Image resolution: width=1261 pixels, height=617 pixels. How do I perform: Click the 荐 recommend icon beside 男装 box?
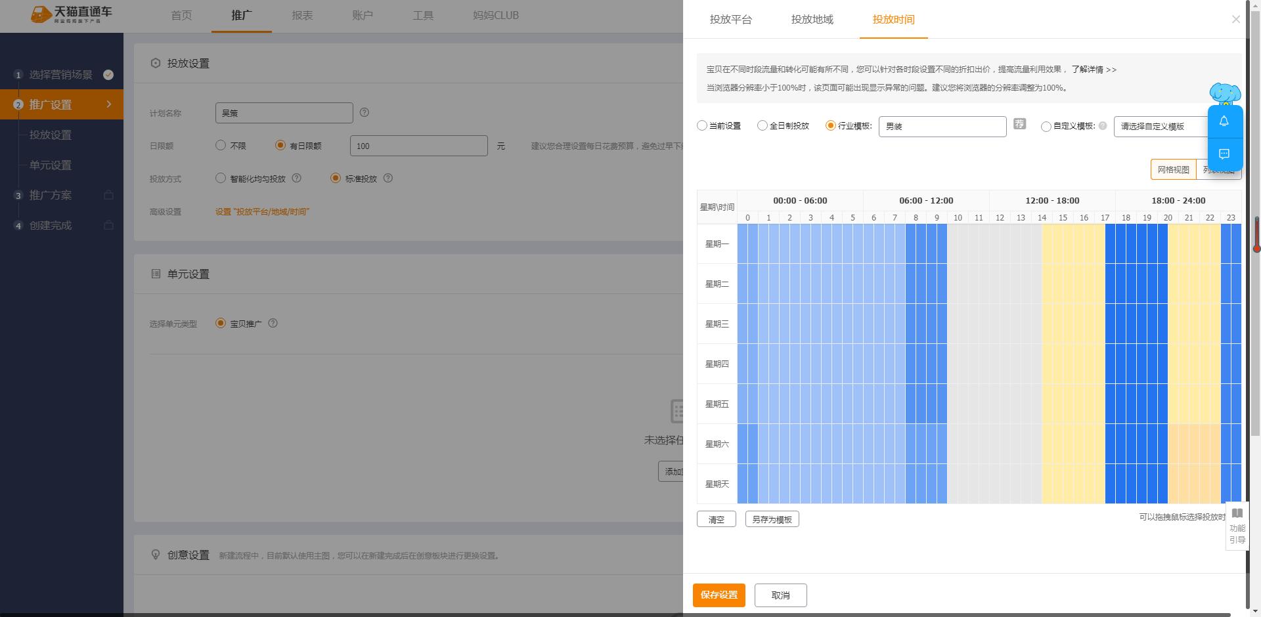[1019, 123]
